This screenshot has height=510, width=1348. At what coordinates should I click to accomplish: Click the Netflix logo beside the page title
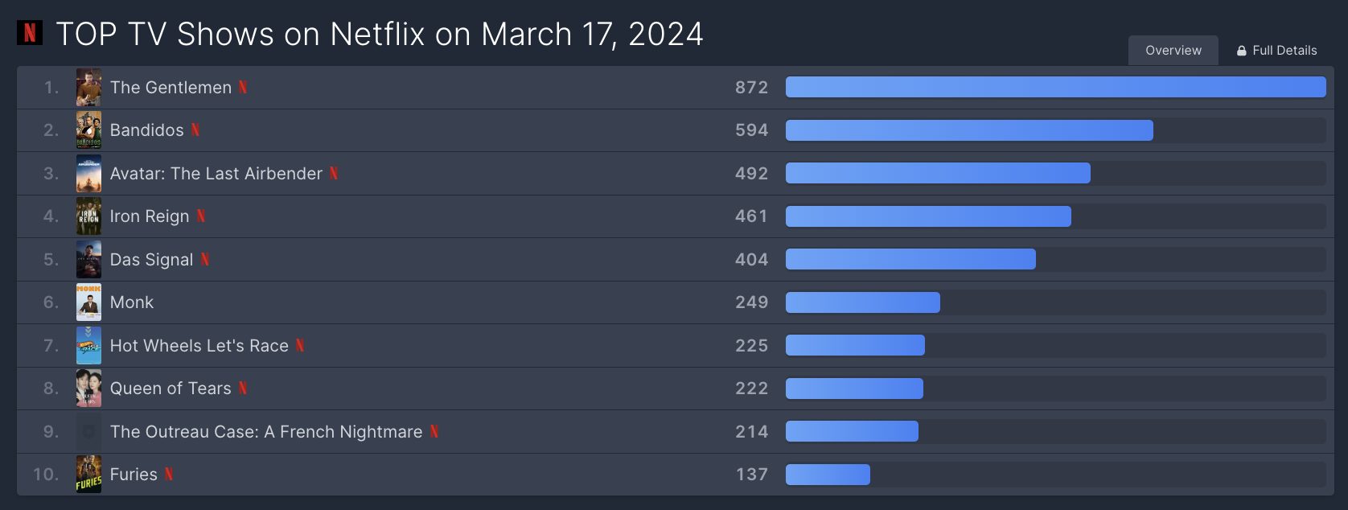coord(30,32)
